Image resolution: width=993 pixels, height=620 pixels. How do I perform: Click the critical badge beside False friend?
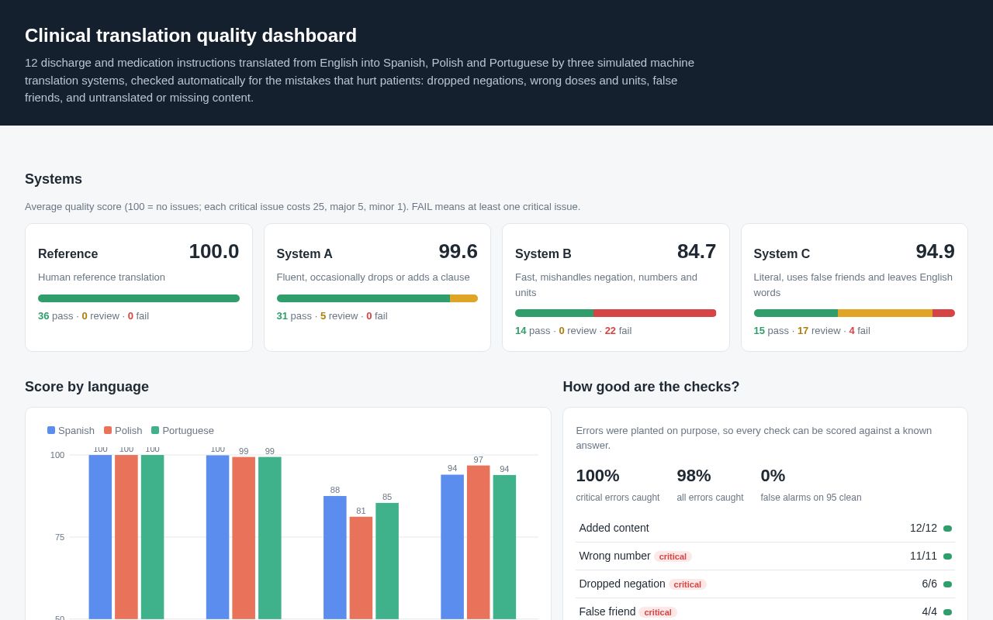pos(658,612)
